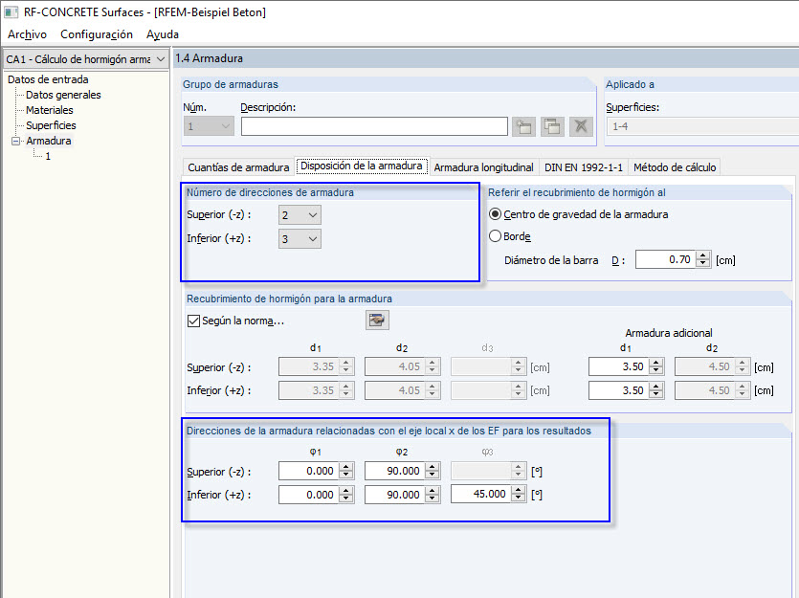Adjust φ2 Inferior angle stepper
The width and height of the screenshot is (799, 598).
[x=433, y=495]
